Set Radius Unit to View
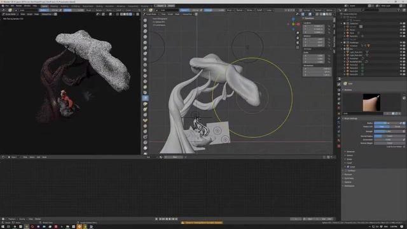 (382, 127)
